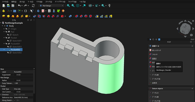Open the ファイル menu
Viewport: 195px width, 102px height.
point(5,2)
